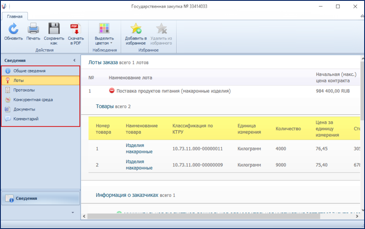Click the Наименование лота column header
Screen dimensions: 365x229
click(x=130, y=78)
